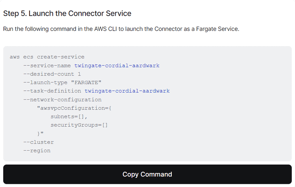
Task: Click the awsvpcConfiguration opening line
Action: (x=74, y=108)
